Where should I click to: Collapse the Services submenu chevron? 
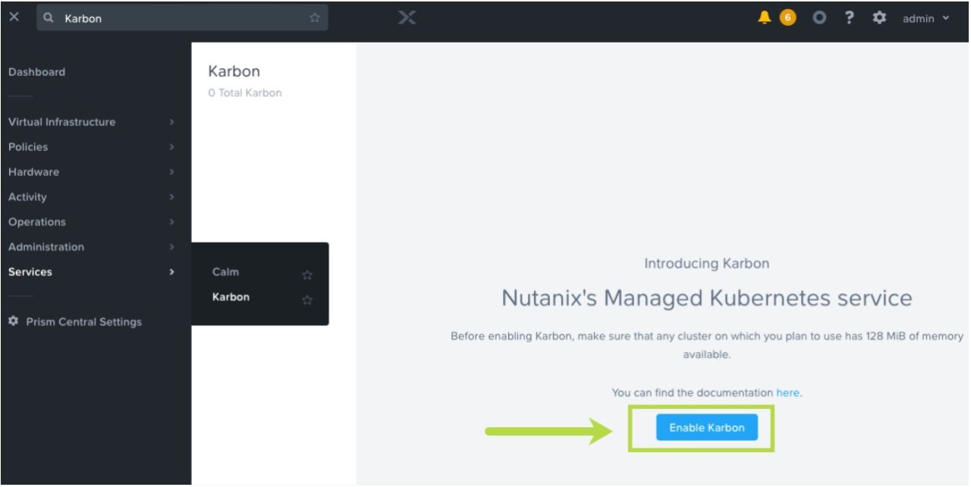172,272
